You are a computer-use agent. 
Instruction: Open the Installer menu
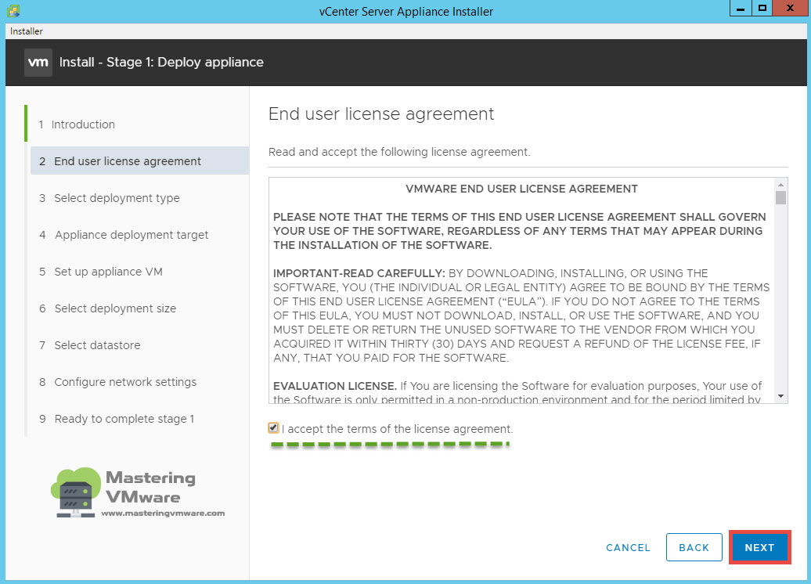pyautogui.click(x=27, y=31)
